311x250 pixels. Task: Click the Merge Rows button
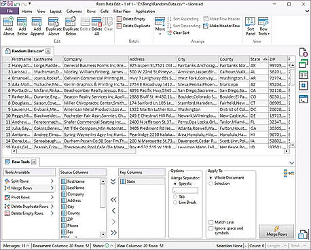click(x=276, y=231)
